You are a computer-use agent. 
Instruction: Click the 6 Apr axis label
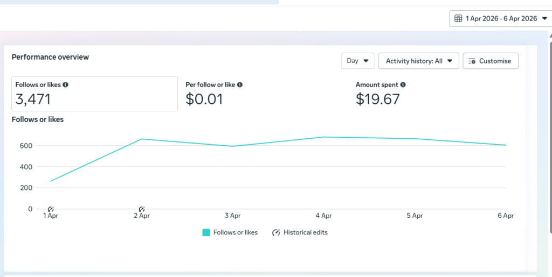[506, 216]
